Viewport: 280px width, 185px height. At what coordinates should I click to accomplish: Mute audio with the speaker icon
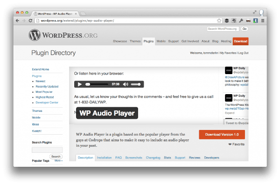[126, 84]
